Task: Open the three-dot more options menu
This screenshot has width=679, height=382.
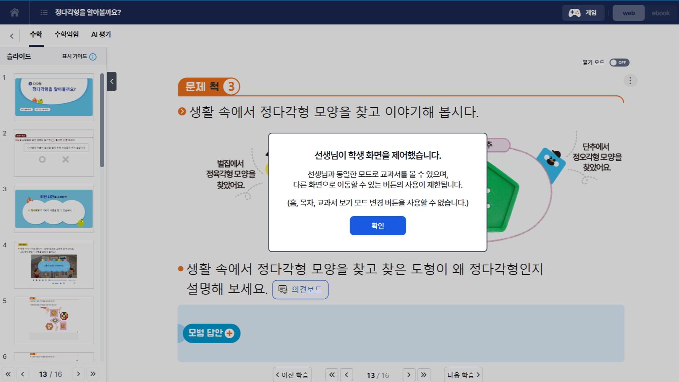Action: click(x=630, y=81)
